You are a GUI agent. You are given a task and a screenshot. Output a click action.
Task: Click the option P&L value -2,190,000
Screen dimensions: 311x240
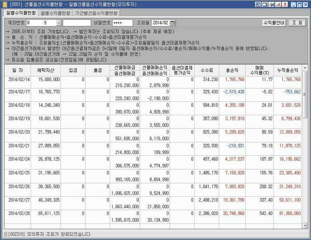[x=158, y=99]
